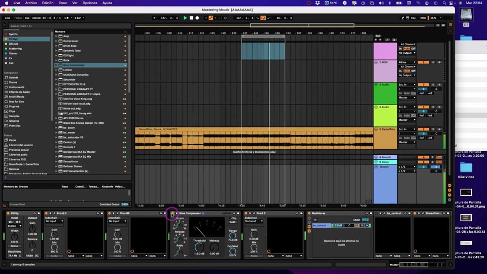Fold the Pro-Q 3 device parameters

[50, 214]
